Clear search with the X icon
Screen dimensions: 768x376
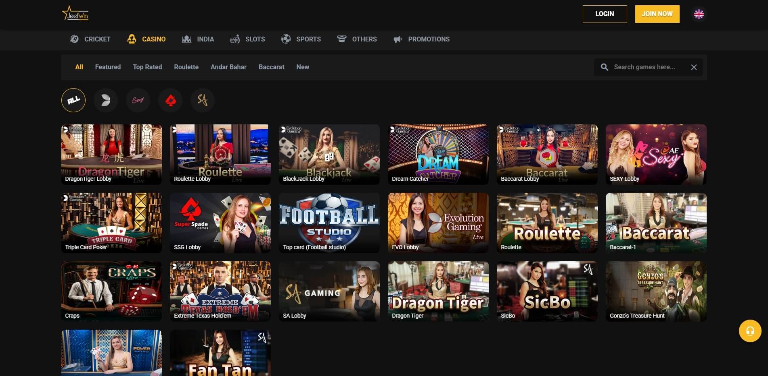point(694,67)
